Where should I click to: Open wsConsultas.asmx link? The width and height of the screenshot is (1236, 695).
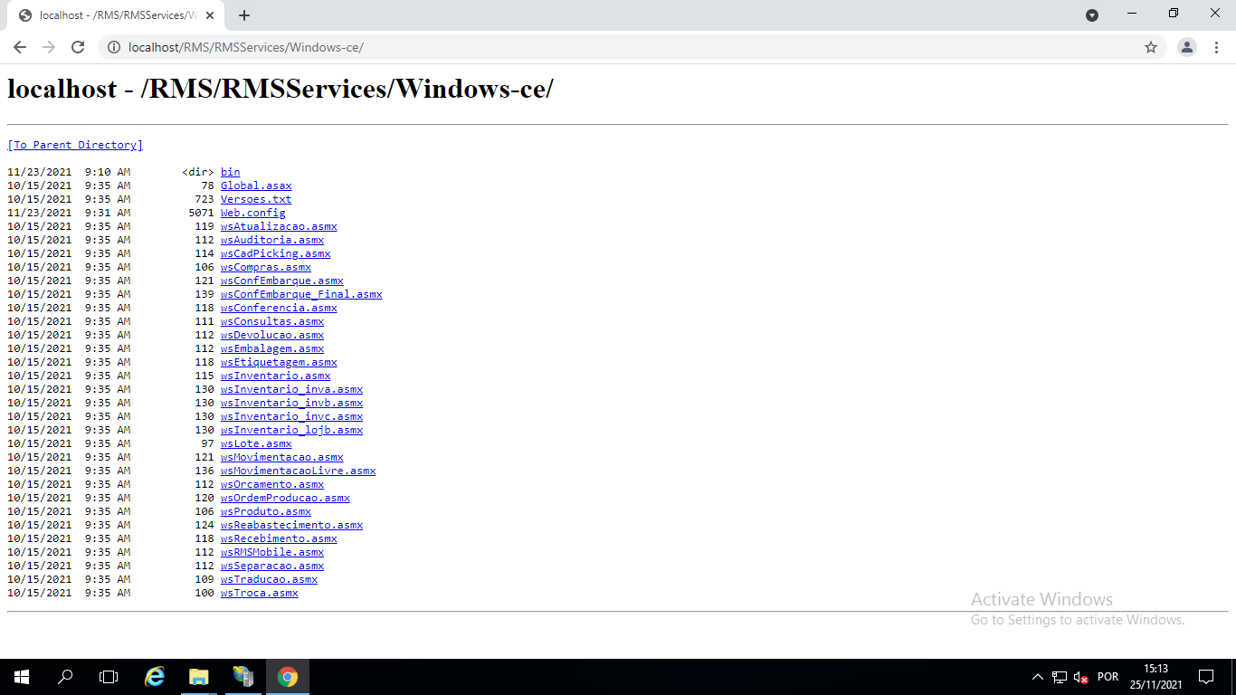[x=272, y=321]
